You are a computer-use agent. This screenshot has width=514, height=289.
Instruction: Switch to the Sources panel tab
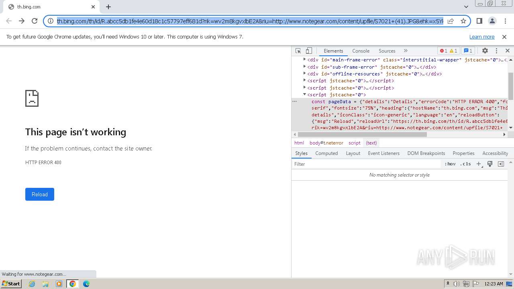coord(387,51)
